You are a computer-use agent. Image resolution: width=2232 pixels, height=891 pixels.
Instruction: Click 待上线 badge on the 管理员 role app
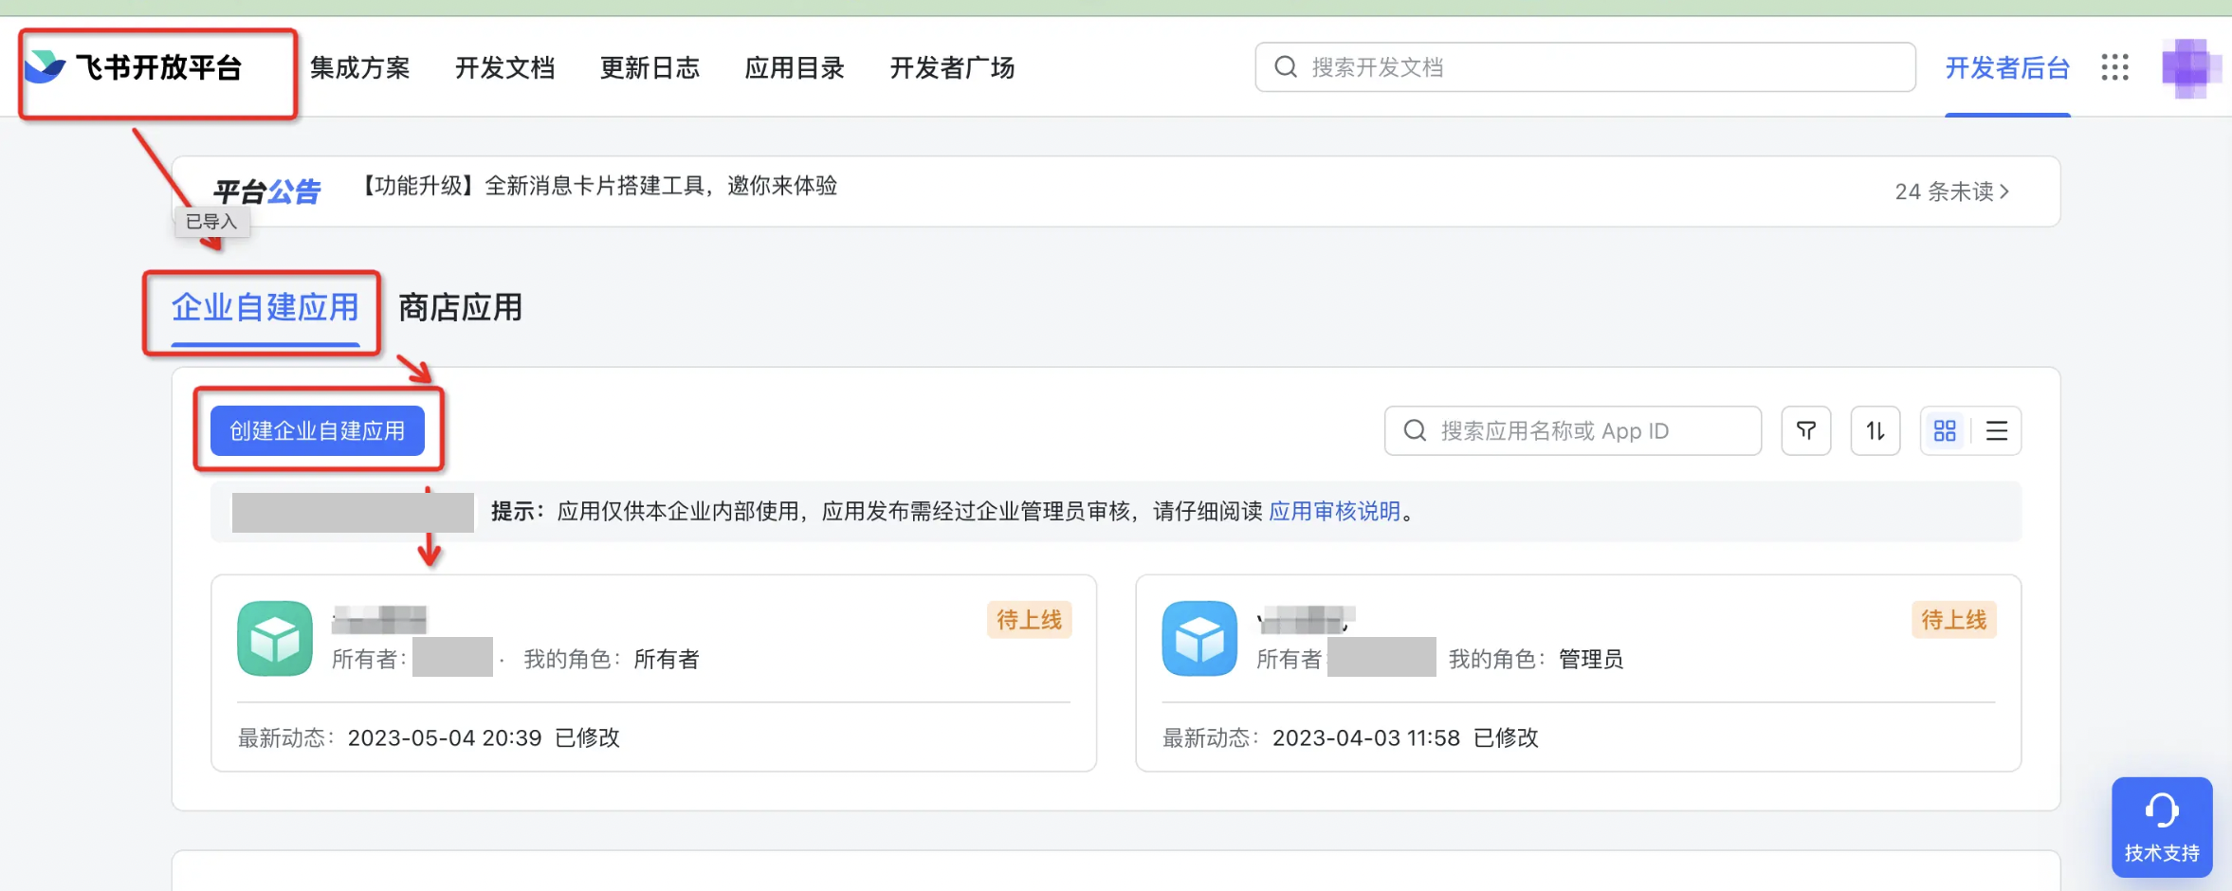tap(1954, 620)
